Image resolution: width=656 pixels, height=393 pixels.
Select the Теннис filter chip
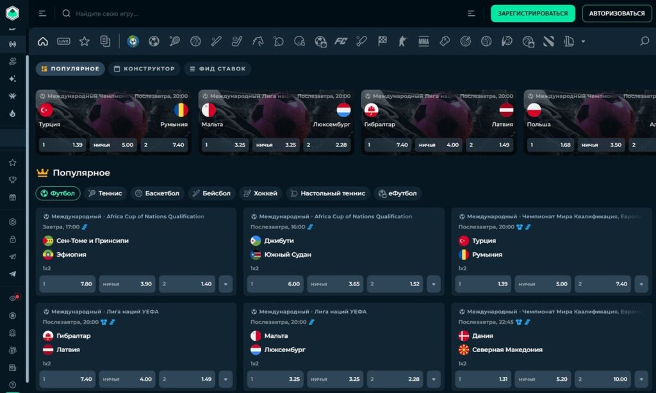point(106,193)
